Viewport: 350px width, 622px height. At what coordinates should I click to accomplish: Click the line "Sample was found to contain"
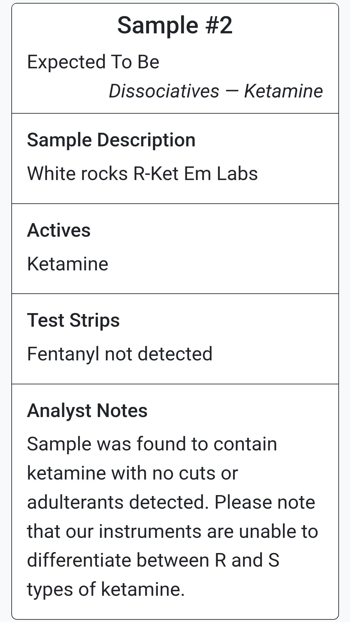point(152,444)
